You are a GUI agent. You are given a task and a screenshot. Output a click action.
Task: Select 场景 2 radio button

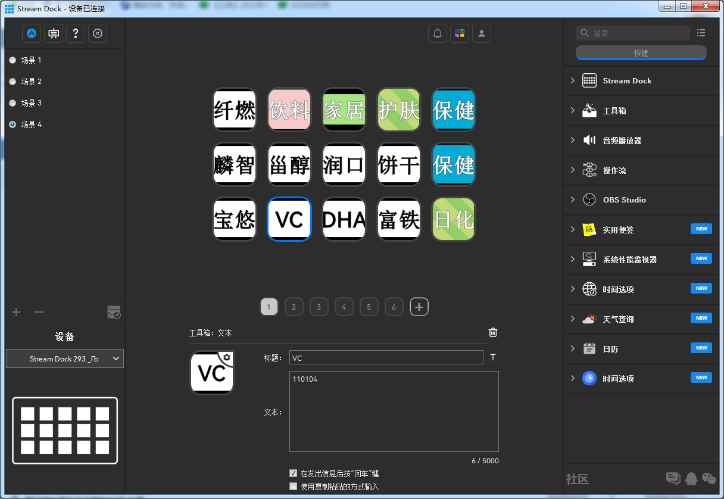click(13, 82)
